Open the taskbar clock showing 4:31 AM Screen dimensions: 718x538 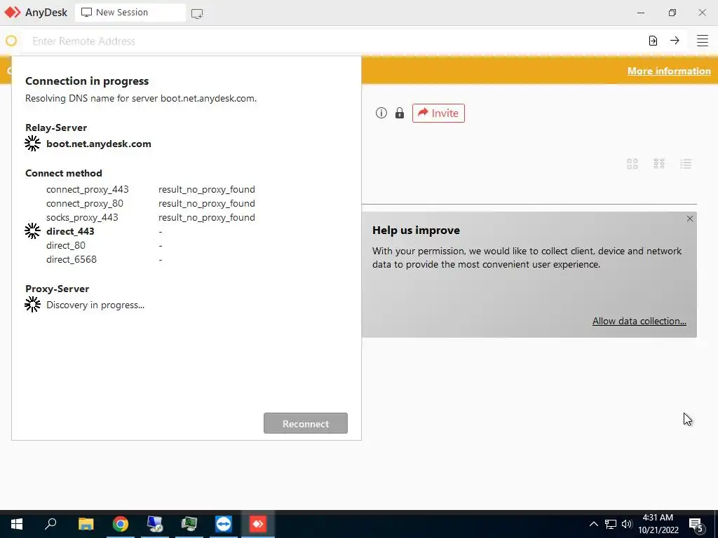(x=658, y=524)
